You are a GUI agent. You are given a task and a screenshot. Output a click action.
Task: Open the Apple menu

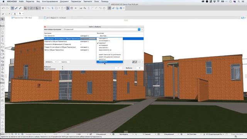[3, 2]
